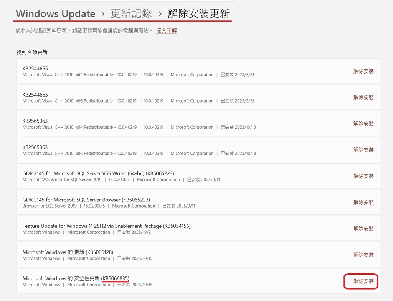This screenshot has height=301, width=393.
Task: Click the warning text 您將無法卸載某些更新
Action: (x=84, y=31)
